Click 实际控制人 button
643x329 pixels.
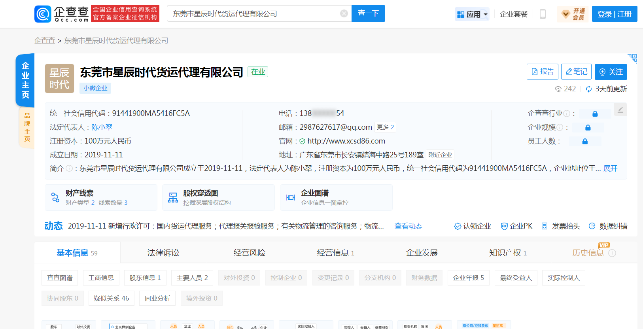tap(564, 278)
